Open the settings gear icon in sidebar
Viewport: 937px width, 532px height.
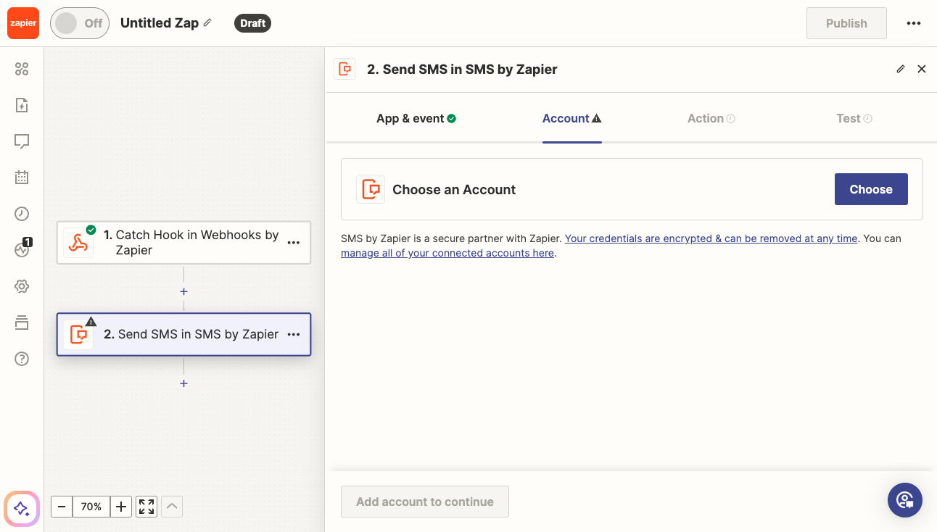[x=22, y=286]
